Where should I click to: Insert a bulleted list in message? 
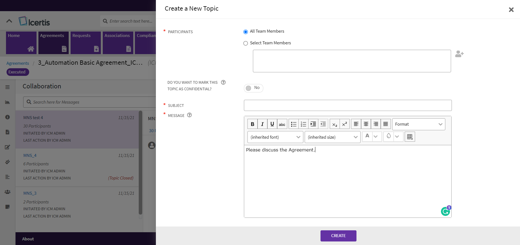(x=294, y=124)
